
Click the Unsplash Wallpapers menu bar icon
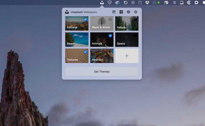point(102,3)
